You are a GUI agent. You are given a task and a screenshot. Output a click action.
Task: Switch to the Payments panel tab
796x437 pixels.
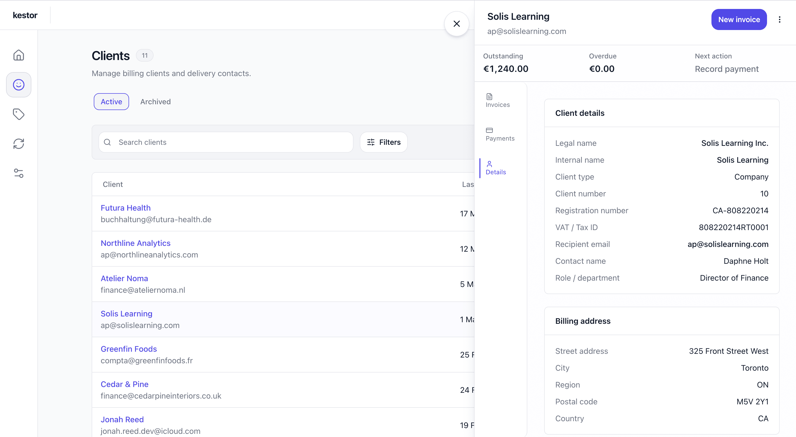[x=500, y=134]
